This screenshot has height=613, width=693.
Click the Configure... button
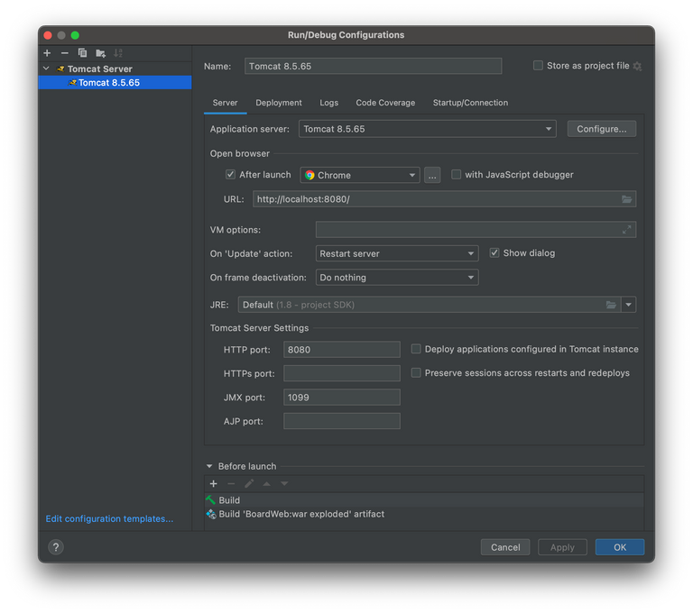click(x=602, y=129)
